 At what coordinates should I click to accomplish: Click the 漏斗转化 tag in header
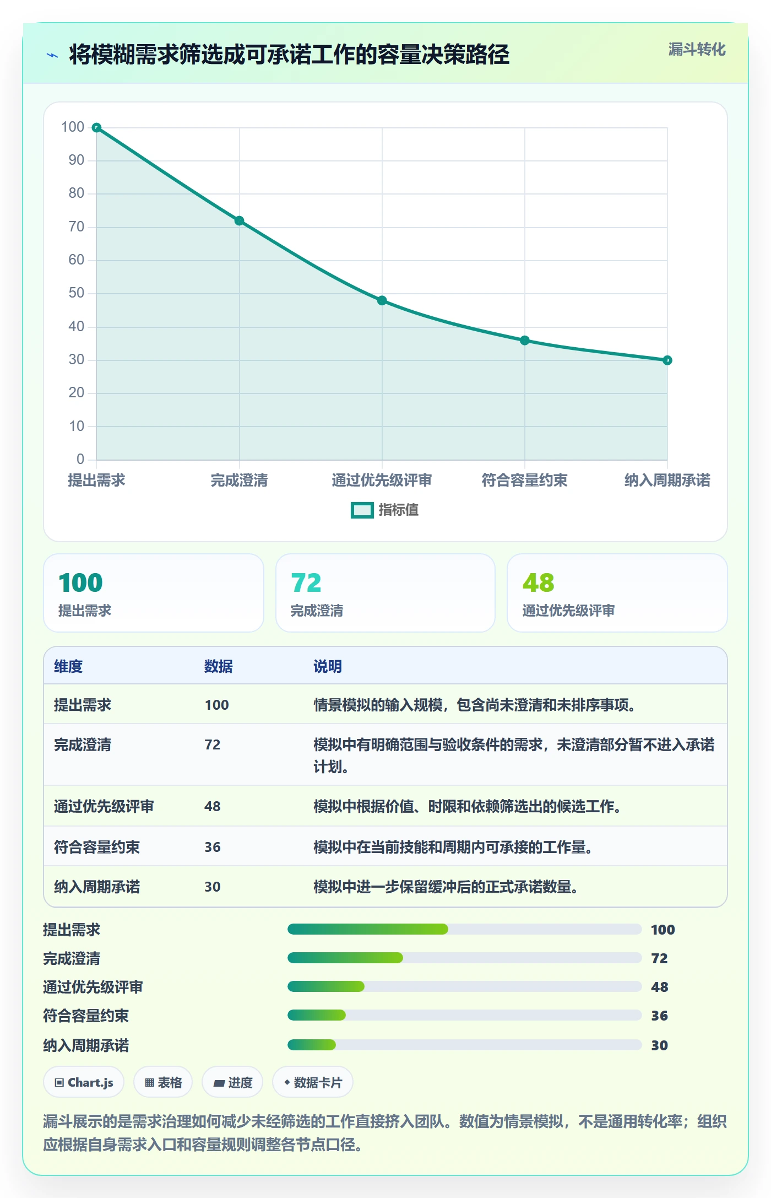coord(697,50)
